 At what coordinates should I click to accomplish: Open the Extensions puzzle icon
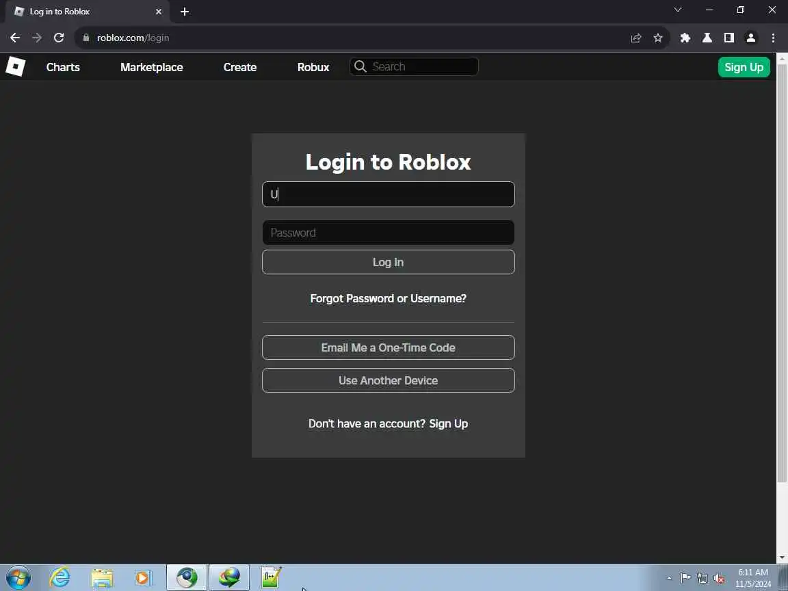(685, 38)
